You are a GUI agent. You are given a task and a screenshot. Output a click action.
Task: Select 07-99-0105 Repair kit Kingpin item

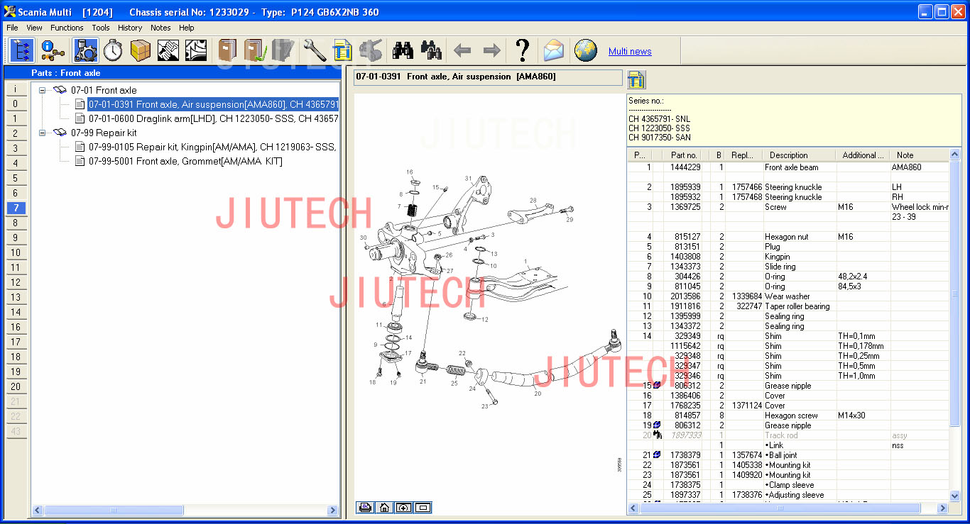click(x=212, y=147)
